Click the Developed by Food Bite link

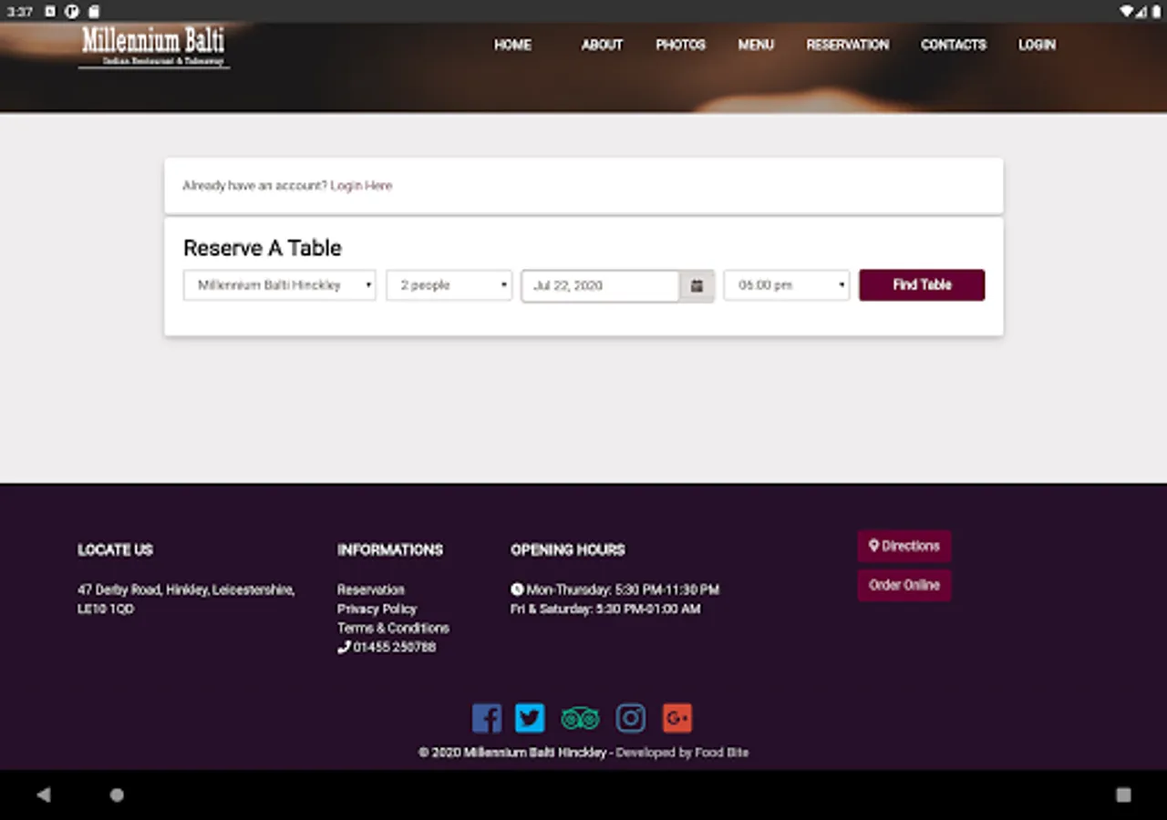[682, 753]
